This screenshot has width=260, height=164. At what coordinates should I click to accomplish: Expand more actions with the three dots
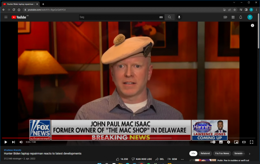tap(182, 159)
